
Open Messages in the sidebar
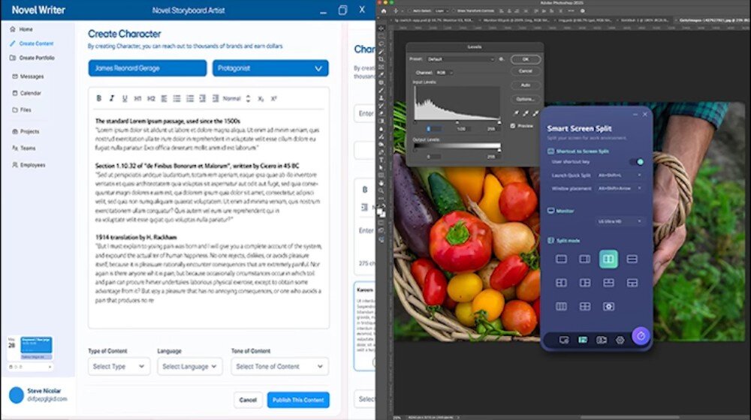[31, 76]
